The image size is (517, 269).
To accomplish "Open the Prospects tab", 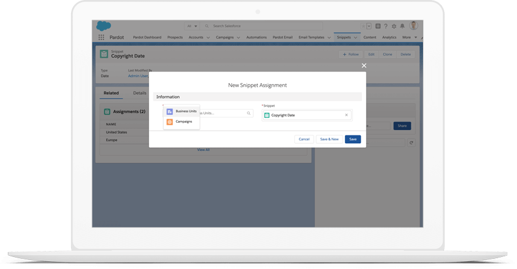I will pyautogui.click(x=175, y=37).
